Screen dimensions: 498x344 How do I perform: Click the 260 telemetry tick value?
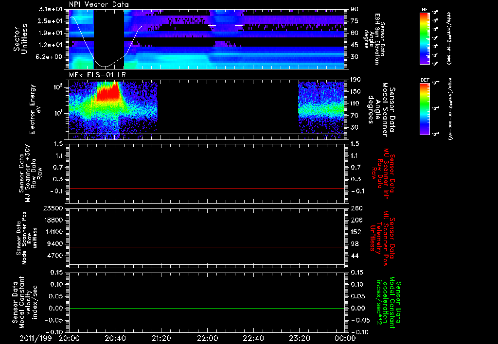(x=356, y=208)
